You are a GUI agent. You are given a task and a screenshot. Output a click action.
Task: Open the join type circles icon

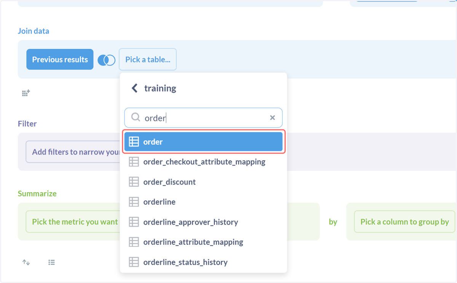pos(106,60)
